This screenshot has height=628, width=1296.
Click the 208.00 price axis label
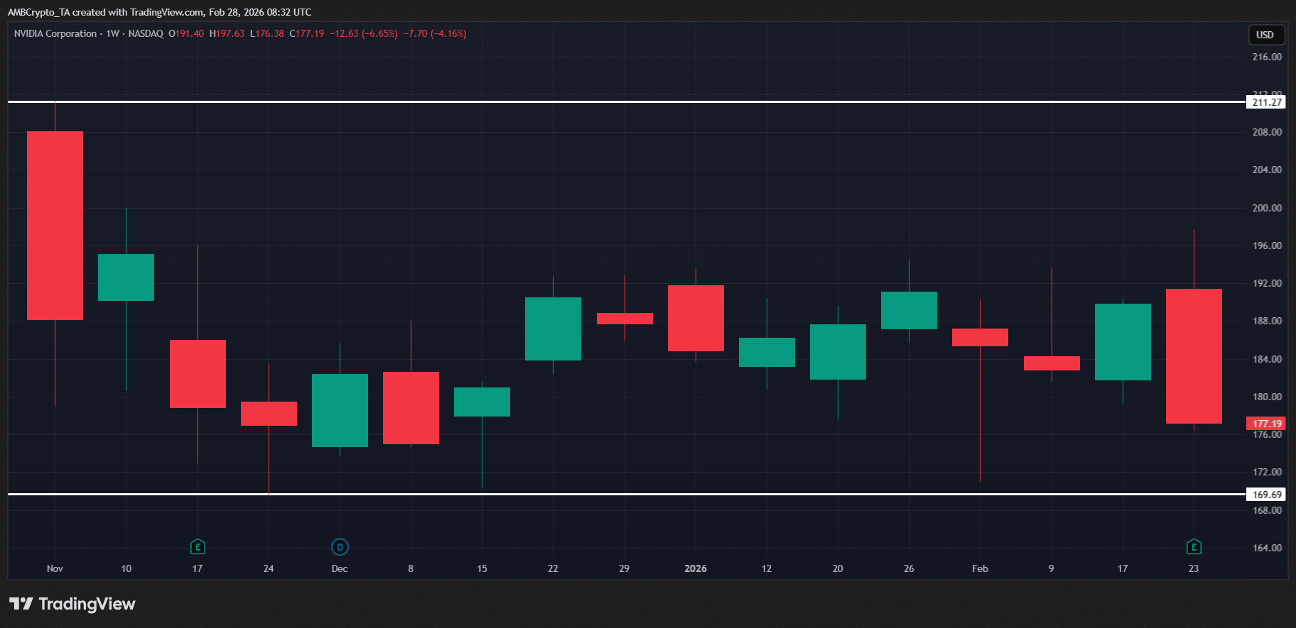pyautogui.click(x=1267, y=132)
